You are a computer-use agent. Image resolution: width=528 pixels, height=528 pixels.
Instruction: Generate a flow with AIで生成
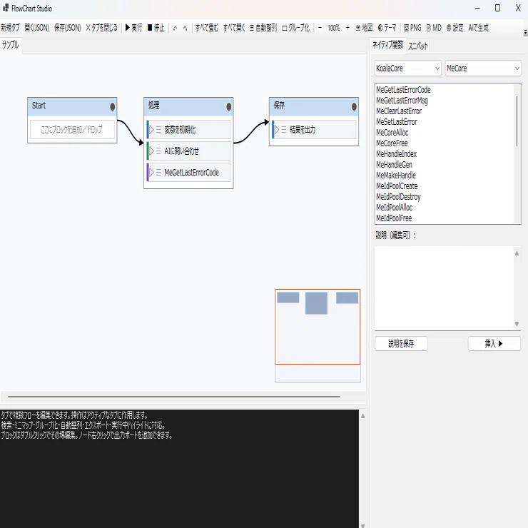479,28
